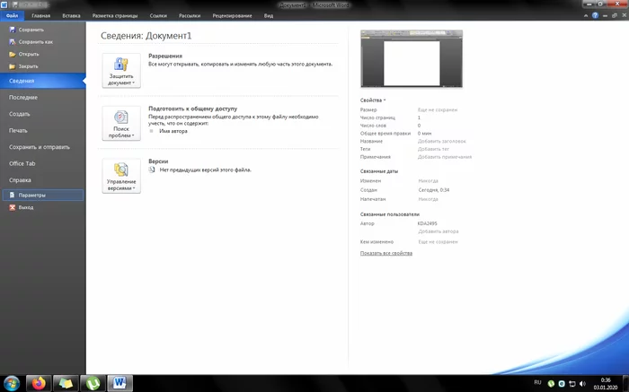Open the Рецензирование tab
Image resolution: width=629 pixels, height=392 pixels.
tap(232, 15)
